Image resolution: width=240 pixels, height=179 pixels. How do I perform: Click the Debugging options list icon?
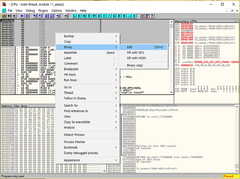[x=142, y=16]
